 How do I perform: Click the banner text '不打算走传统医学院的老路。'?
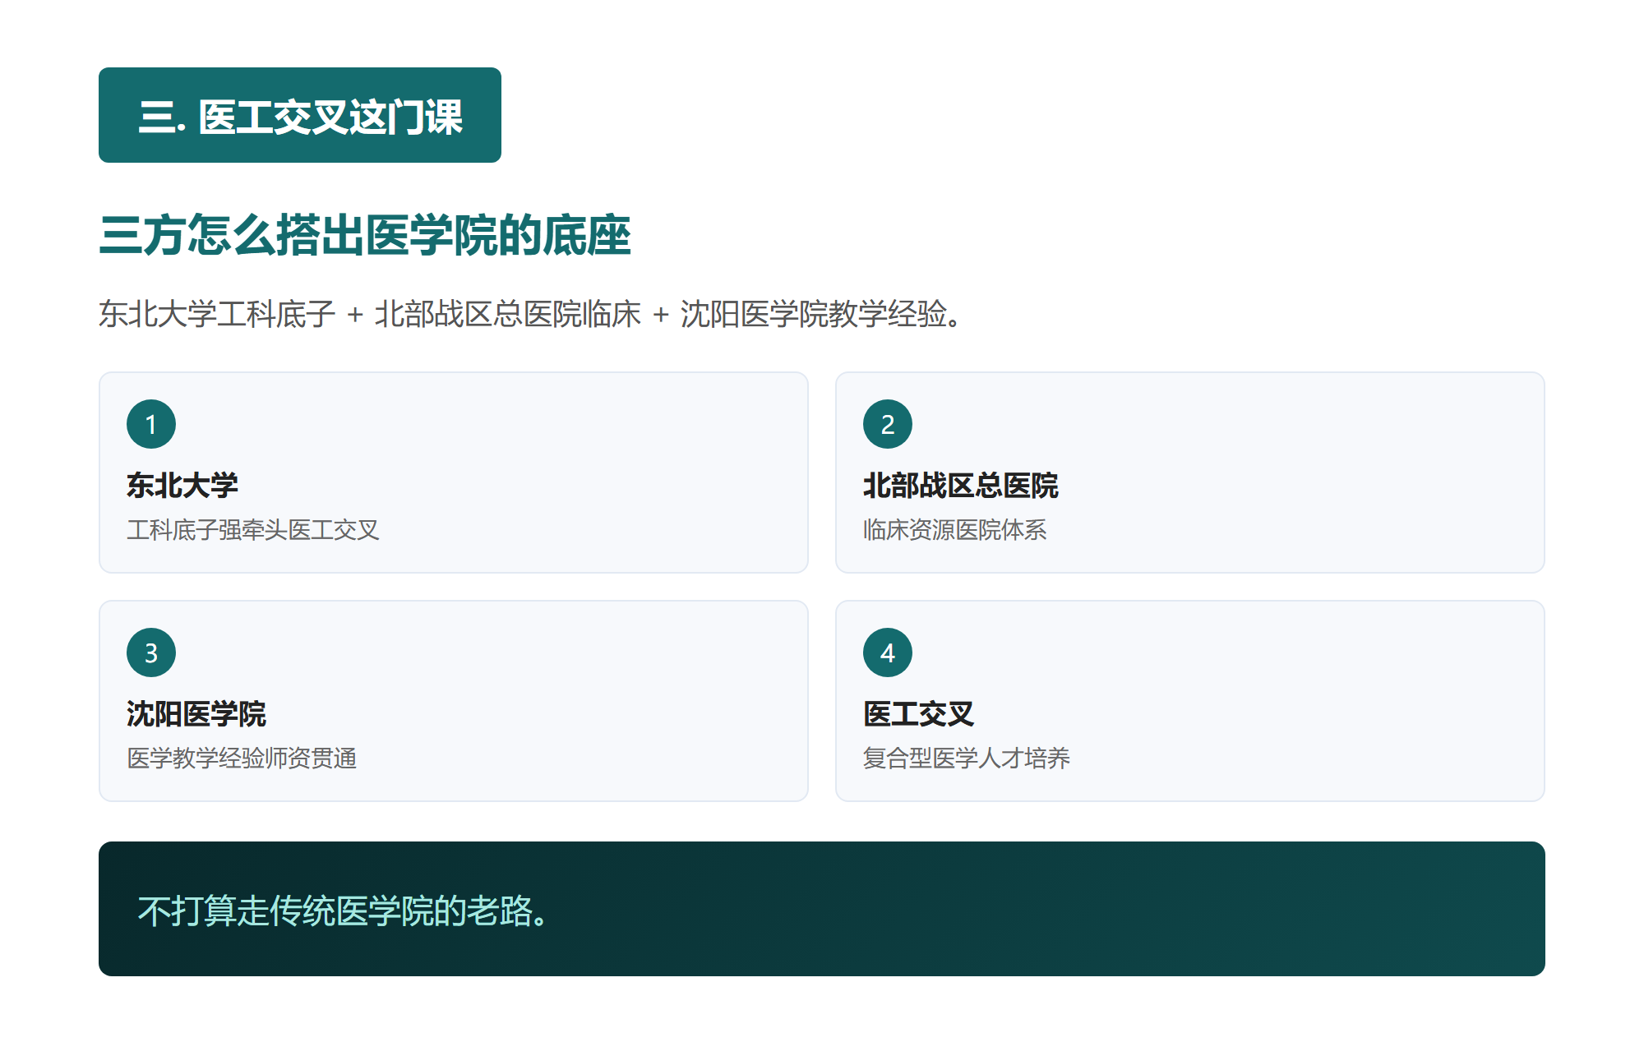344,911
